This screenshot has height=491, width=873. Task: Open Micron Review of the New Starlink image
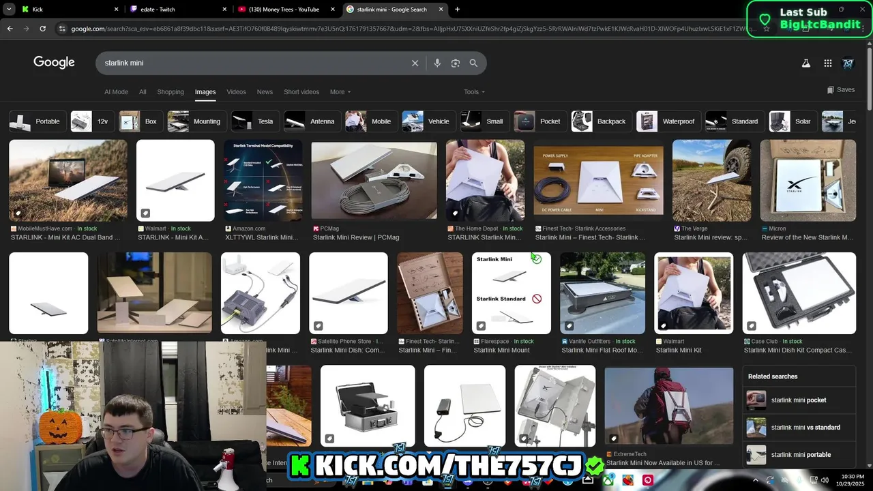(808, 180)
